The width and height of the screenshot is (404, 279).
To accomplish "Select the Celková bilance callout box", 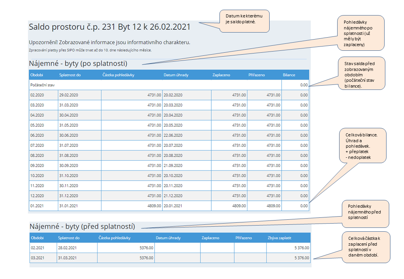I will (362, 145).
